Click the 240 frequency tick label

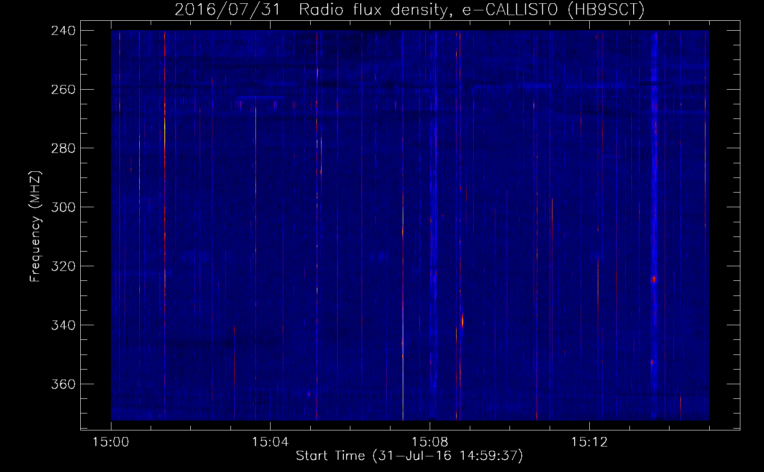coord(63,31)
